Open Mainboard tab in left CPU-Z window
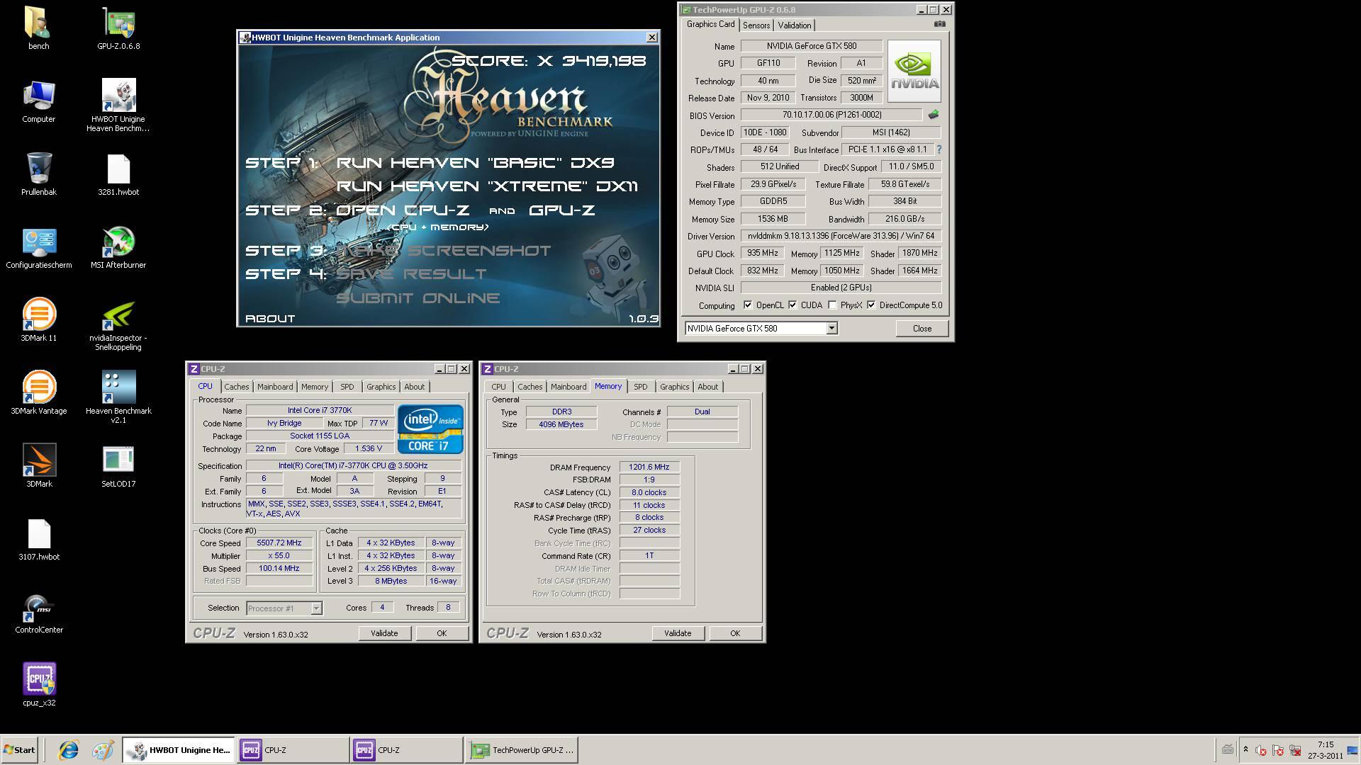Image resolution: width=1361 pixels, height=765 pixels. tap(275, 387)
